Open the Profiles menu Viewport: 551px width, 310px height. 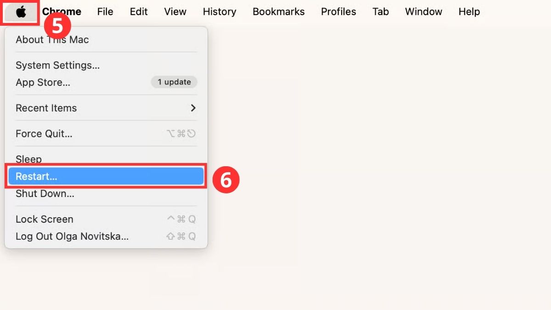click(338, 12)
